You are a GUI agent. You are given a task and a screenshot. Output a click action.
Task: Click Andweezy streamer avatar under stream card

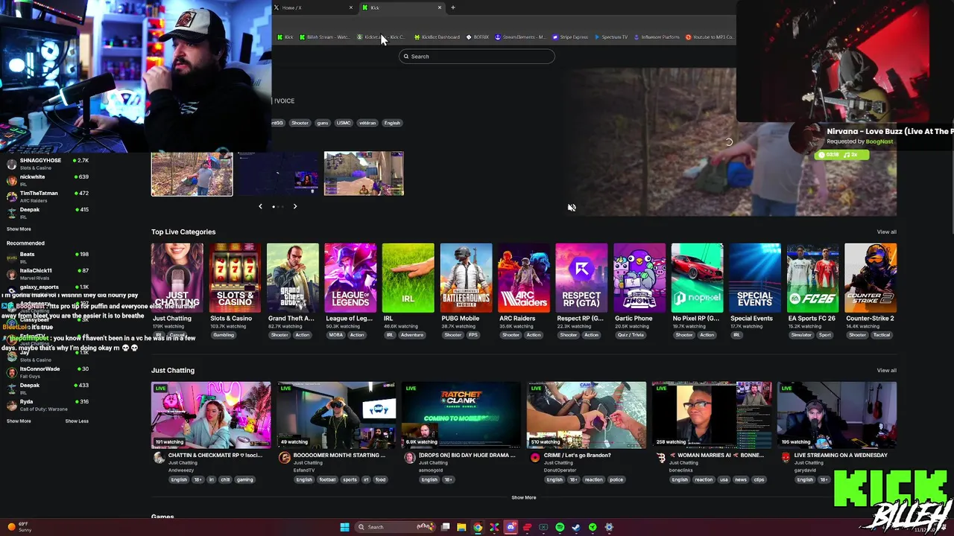pyautogui.click(x=159, y=459)
